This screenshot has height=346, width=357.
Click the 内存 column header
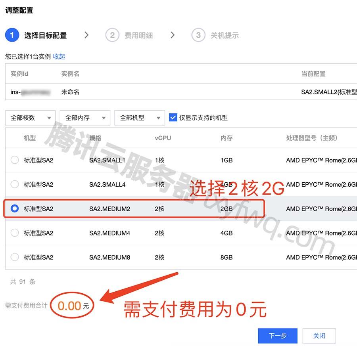(x=226, y=138)
